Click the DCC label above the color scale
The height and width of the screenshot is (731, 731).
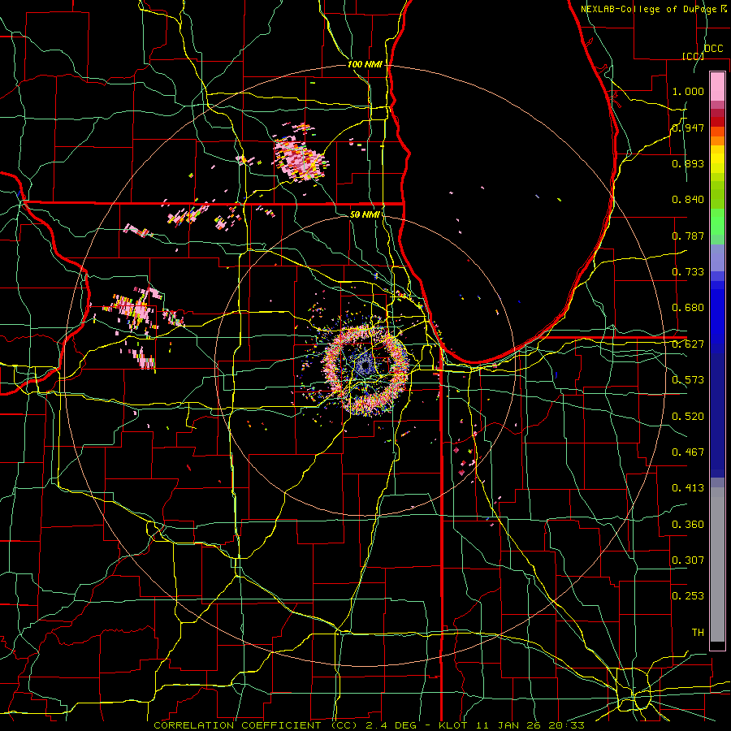point(713,49)
